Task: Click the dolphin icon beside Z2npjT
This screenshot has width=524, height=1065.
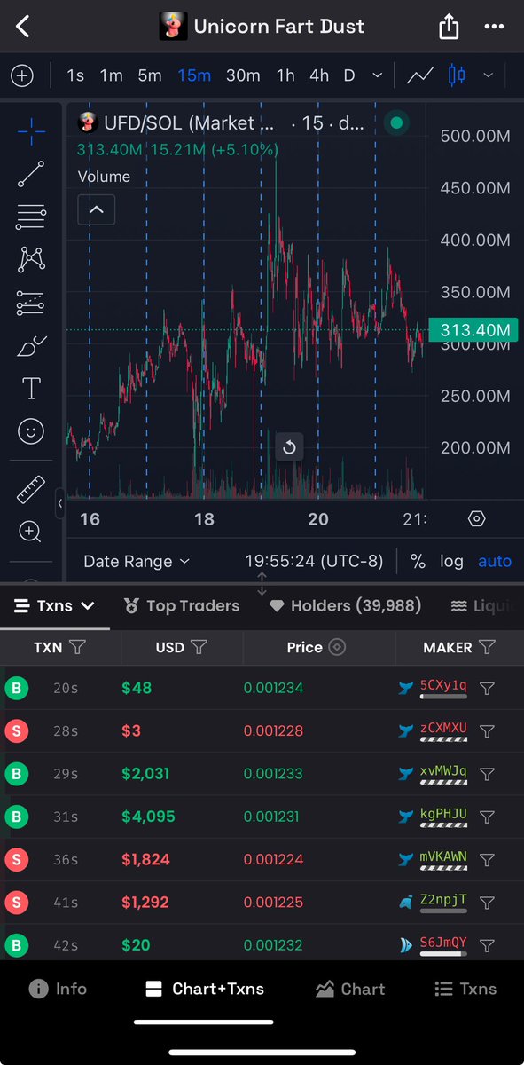Action: pyautogui.click(x=407, y=902)
